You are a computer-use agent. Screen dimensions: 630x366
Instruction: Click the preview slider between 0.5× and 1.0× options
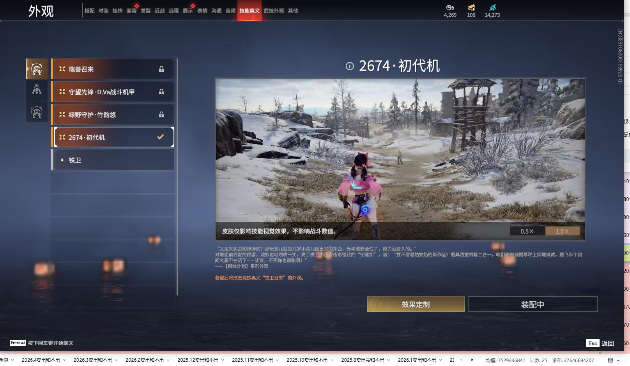click(545, 231)
